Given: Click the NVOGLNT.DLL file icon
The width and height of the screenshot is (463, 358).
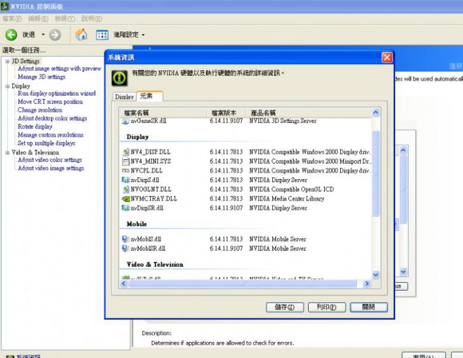Looking at the screenshot, I should click(x=126, y=189).
